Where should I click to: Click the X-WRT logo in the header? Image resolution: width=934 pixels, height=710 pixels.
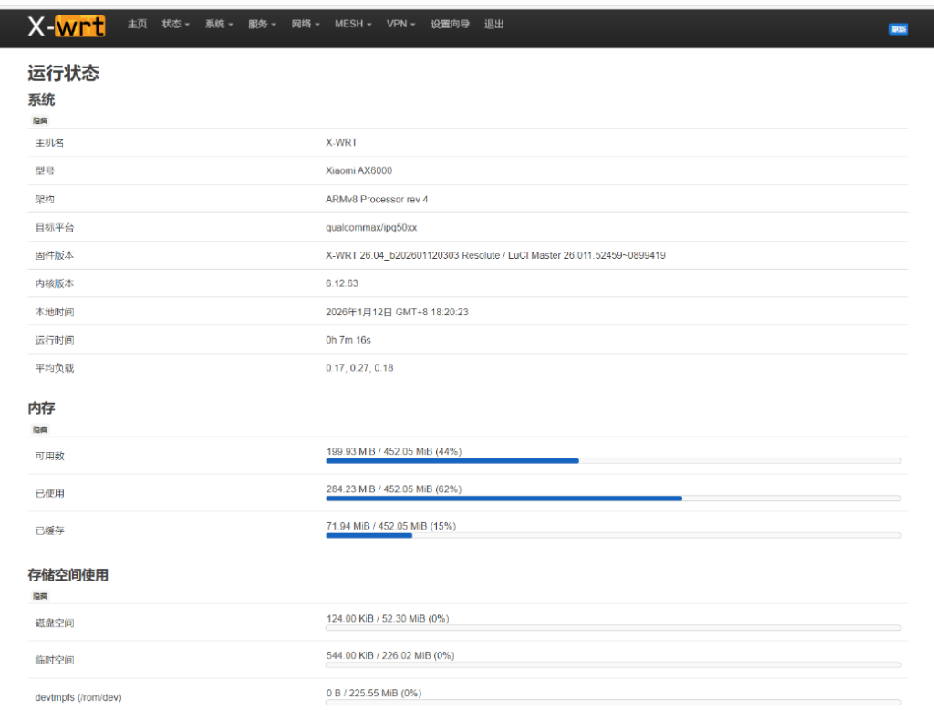point(67,26)
